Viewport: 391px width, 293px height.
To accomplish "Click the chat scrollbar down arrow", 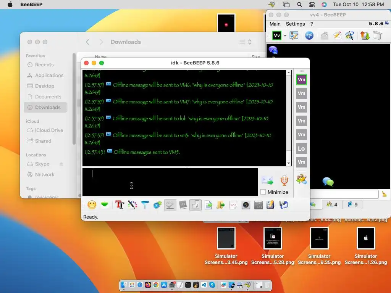I will [289, 163].
